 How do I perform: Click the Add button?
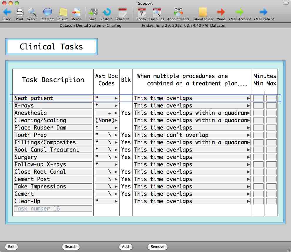pos(126,247)
